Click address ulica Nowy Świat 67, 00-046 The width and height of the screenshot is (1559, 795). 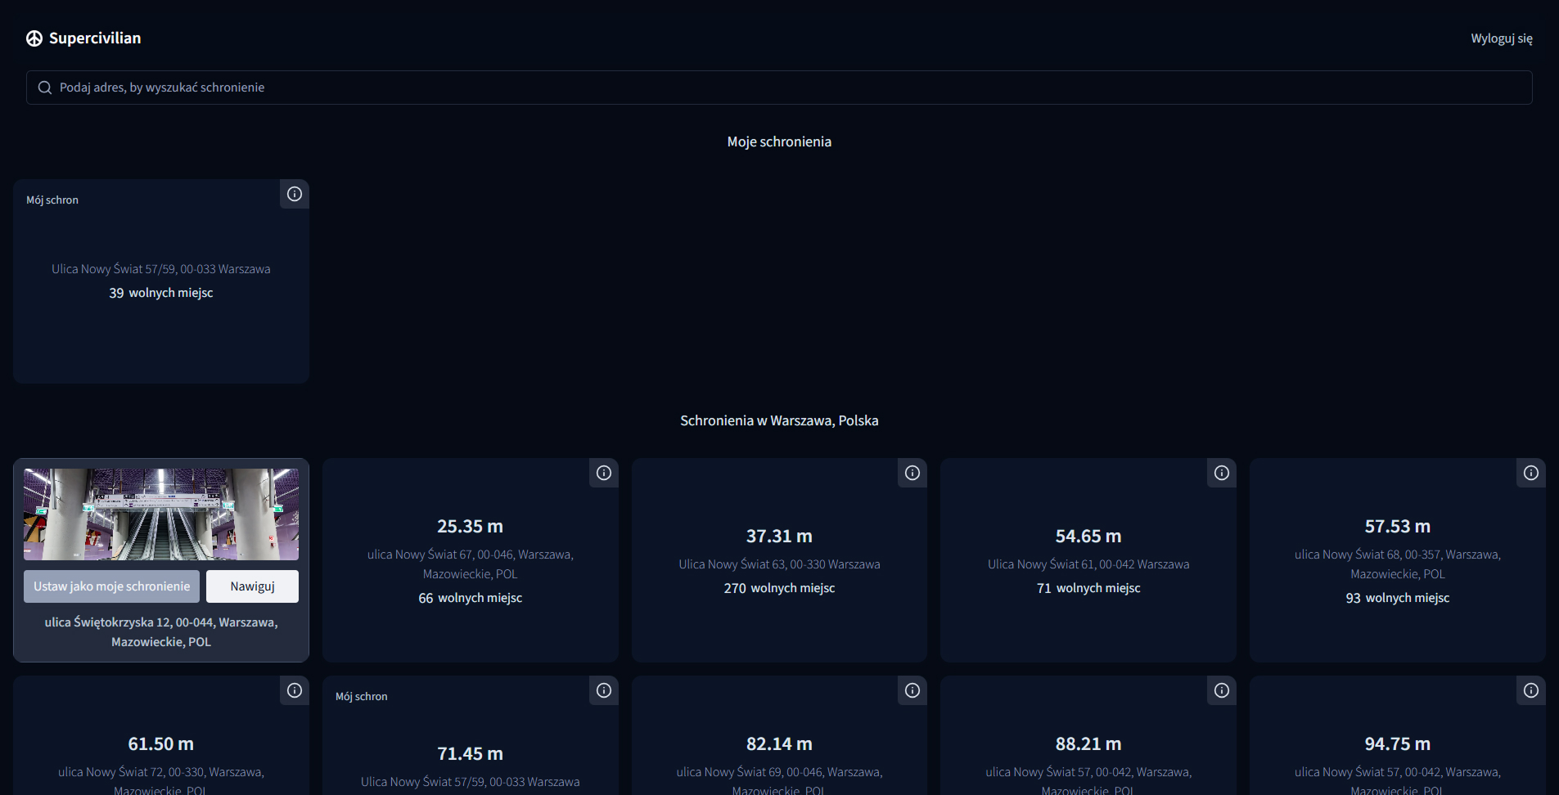point(470,564)
